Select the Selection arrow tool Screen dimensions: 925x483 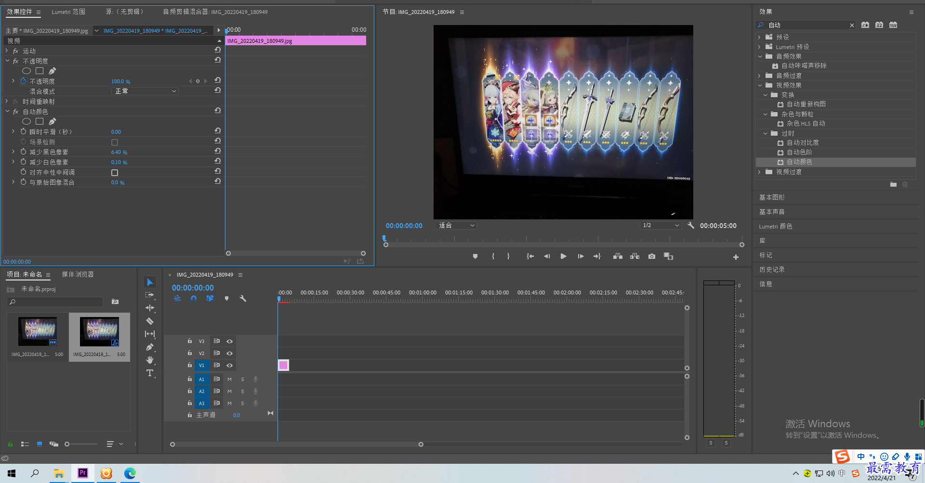[x=150, y=282]
